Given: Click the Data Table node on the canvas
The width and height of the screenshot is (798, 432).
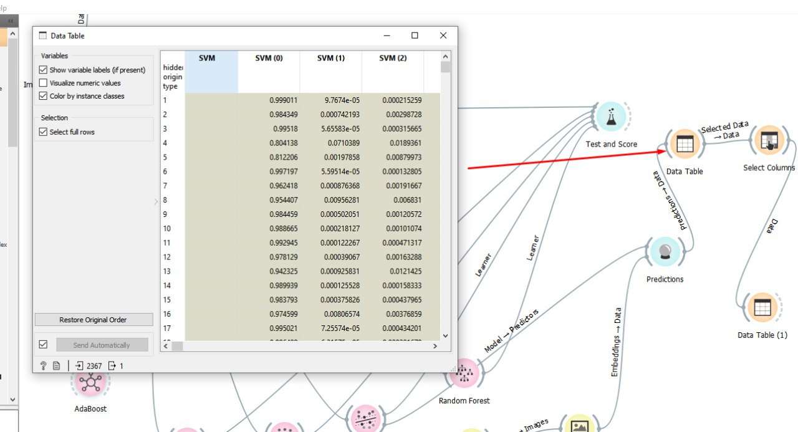Looking at the screenshot, I should point(684,145).
